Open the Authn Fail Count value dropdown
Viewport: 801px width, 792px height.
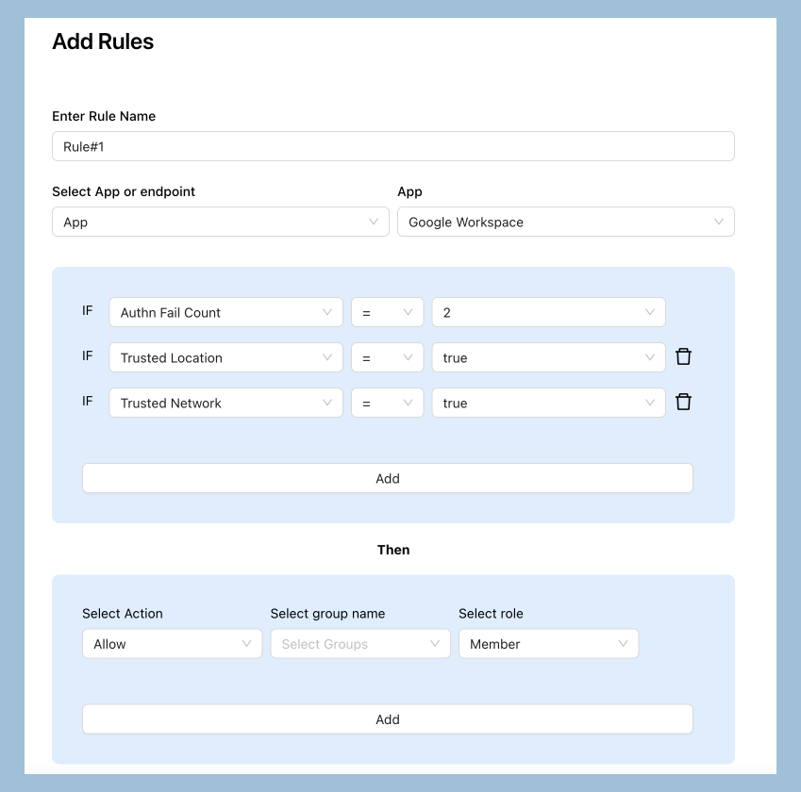click(548, 313)
